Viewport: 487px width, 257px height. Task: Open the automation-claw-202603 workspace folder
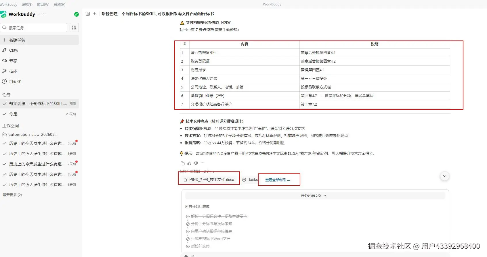39,134
